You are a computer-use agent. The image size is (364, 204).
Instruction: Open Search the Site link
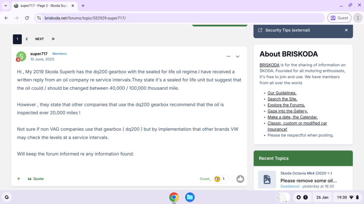click(282, 99)
